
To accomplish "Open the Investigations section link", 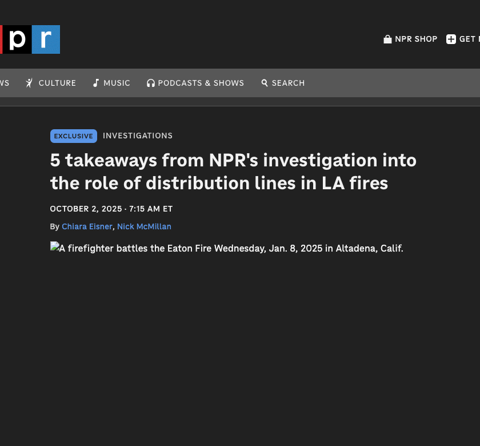I will 138,136.
